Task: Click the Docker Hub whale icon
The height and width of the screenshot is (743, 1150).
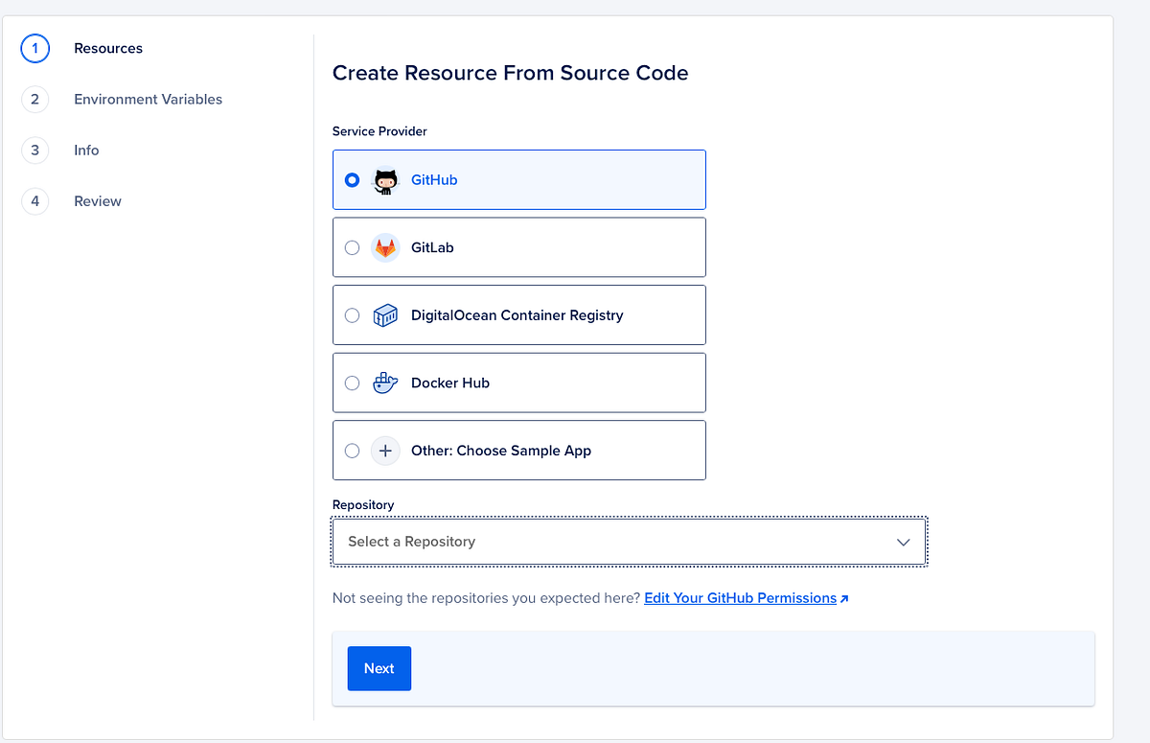Action: click(384, 382)
